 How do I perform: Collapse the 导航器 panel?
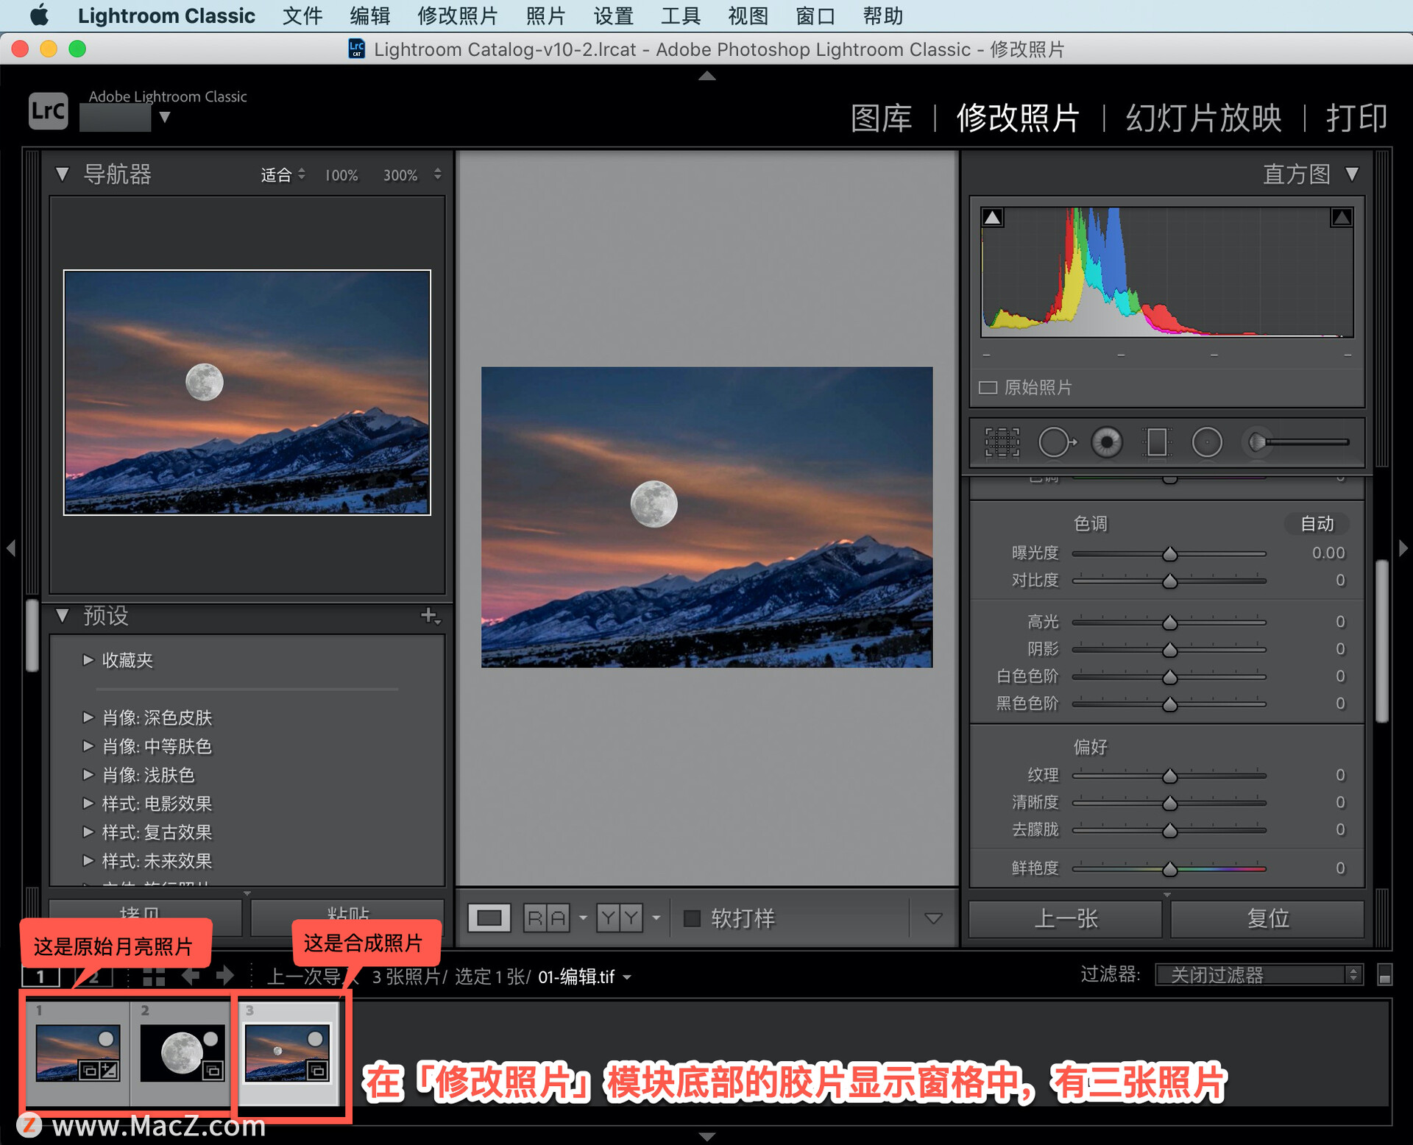tap(63, 174)
